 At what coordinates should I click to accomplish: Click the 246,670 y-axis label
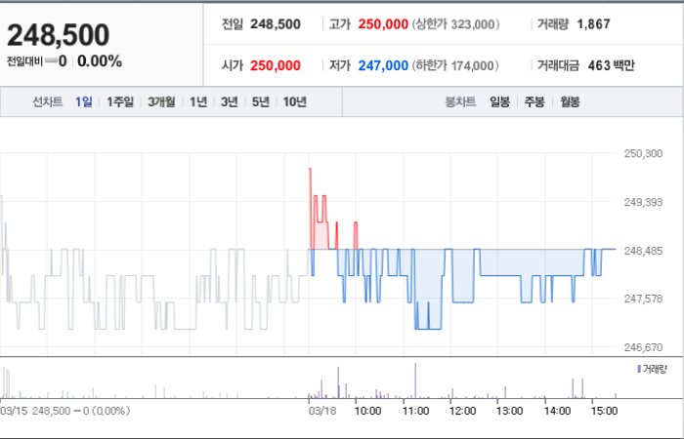[643, 347]
